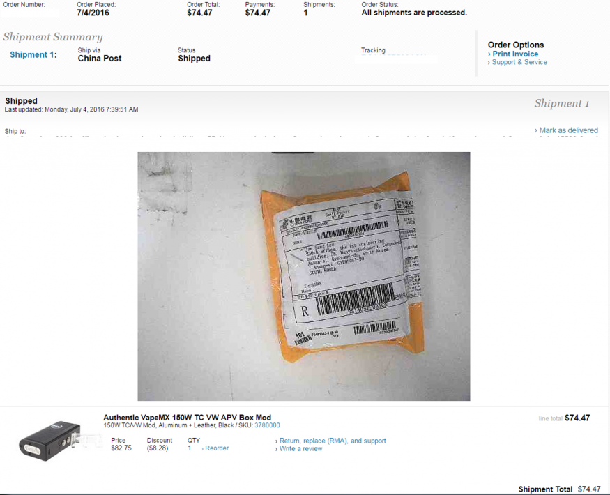This screenshot has width=610, height=495.
Task: Click the Shipment 1 link
Action: click(x=33, y=55)
